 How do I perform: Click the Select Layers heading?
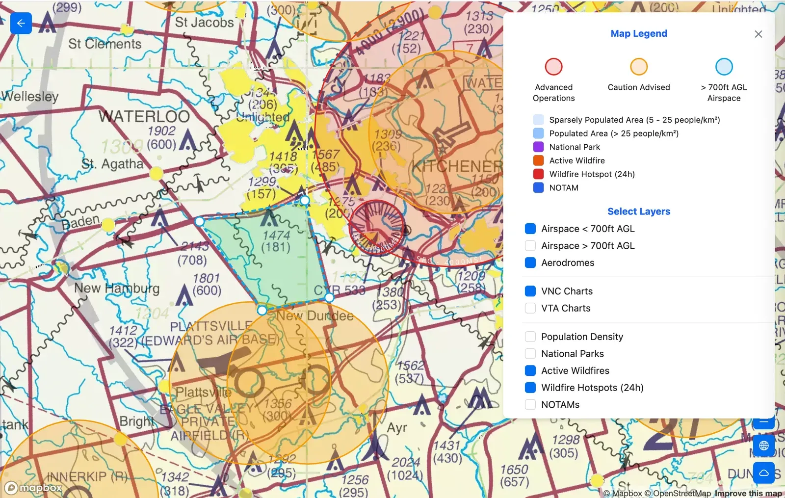pyautogui.click(x=639, y=211)
